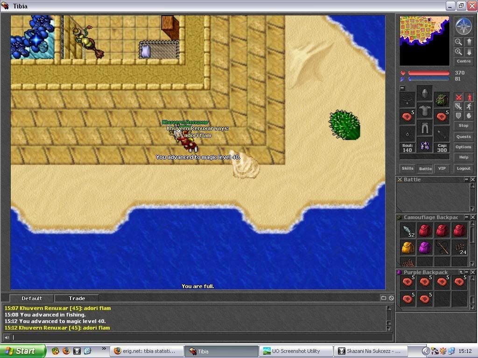Click the ignore list icon in chat
478x358 pixels.
(x=391, y=298)
